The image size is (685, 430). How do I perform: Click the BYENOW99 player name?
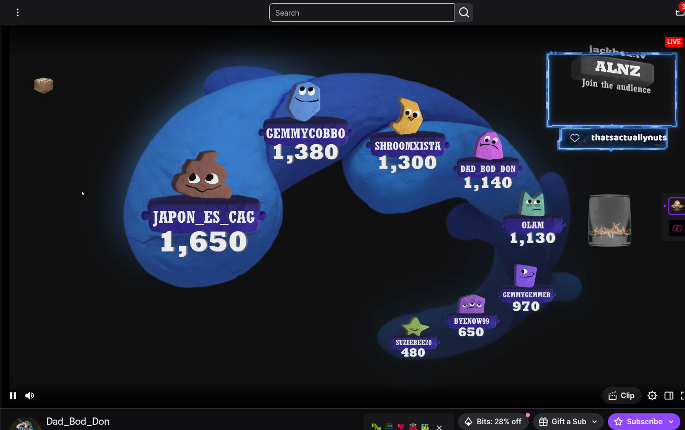pos(472,321)
